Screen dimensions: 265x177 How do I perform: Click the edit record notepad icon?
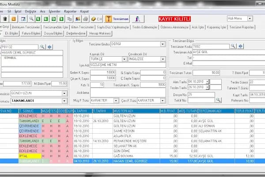[x=23, y=19]
